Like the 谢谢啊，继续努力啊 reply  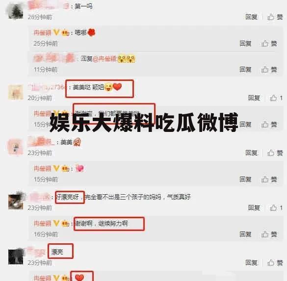pyautogui.click(x=269, y=234)
